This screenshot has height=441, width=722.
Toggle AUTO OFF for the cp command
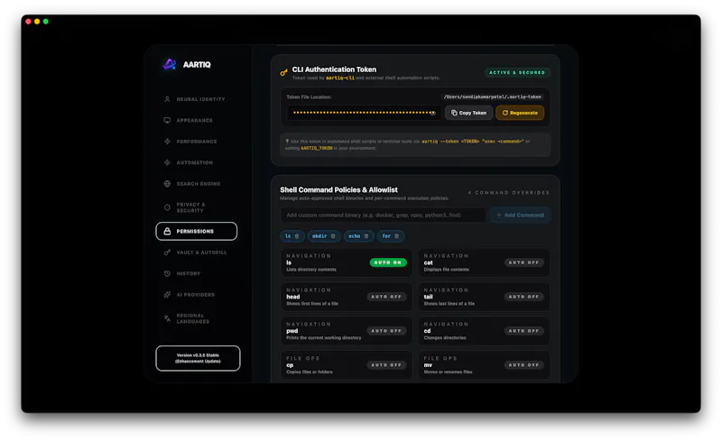[x=386, y=364]
